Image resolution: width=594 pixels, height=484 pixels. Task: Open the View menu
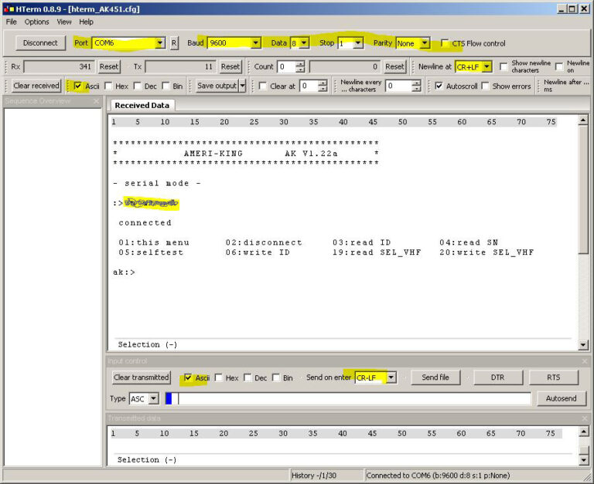64,22
